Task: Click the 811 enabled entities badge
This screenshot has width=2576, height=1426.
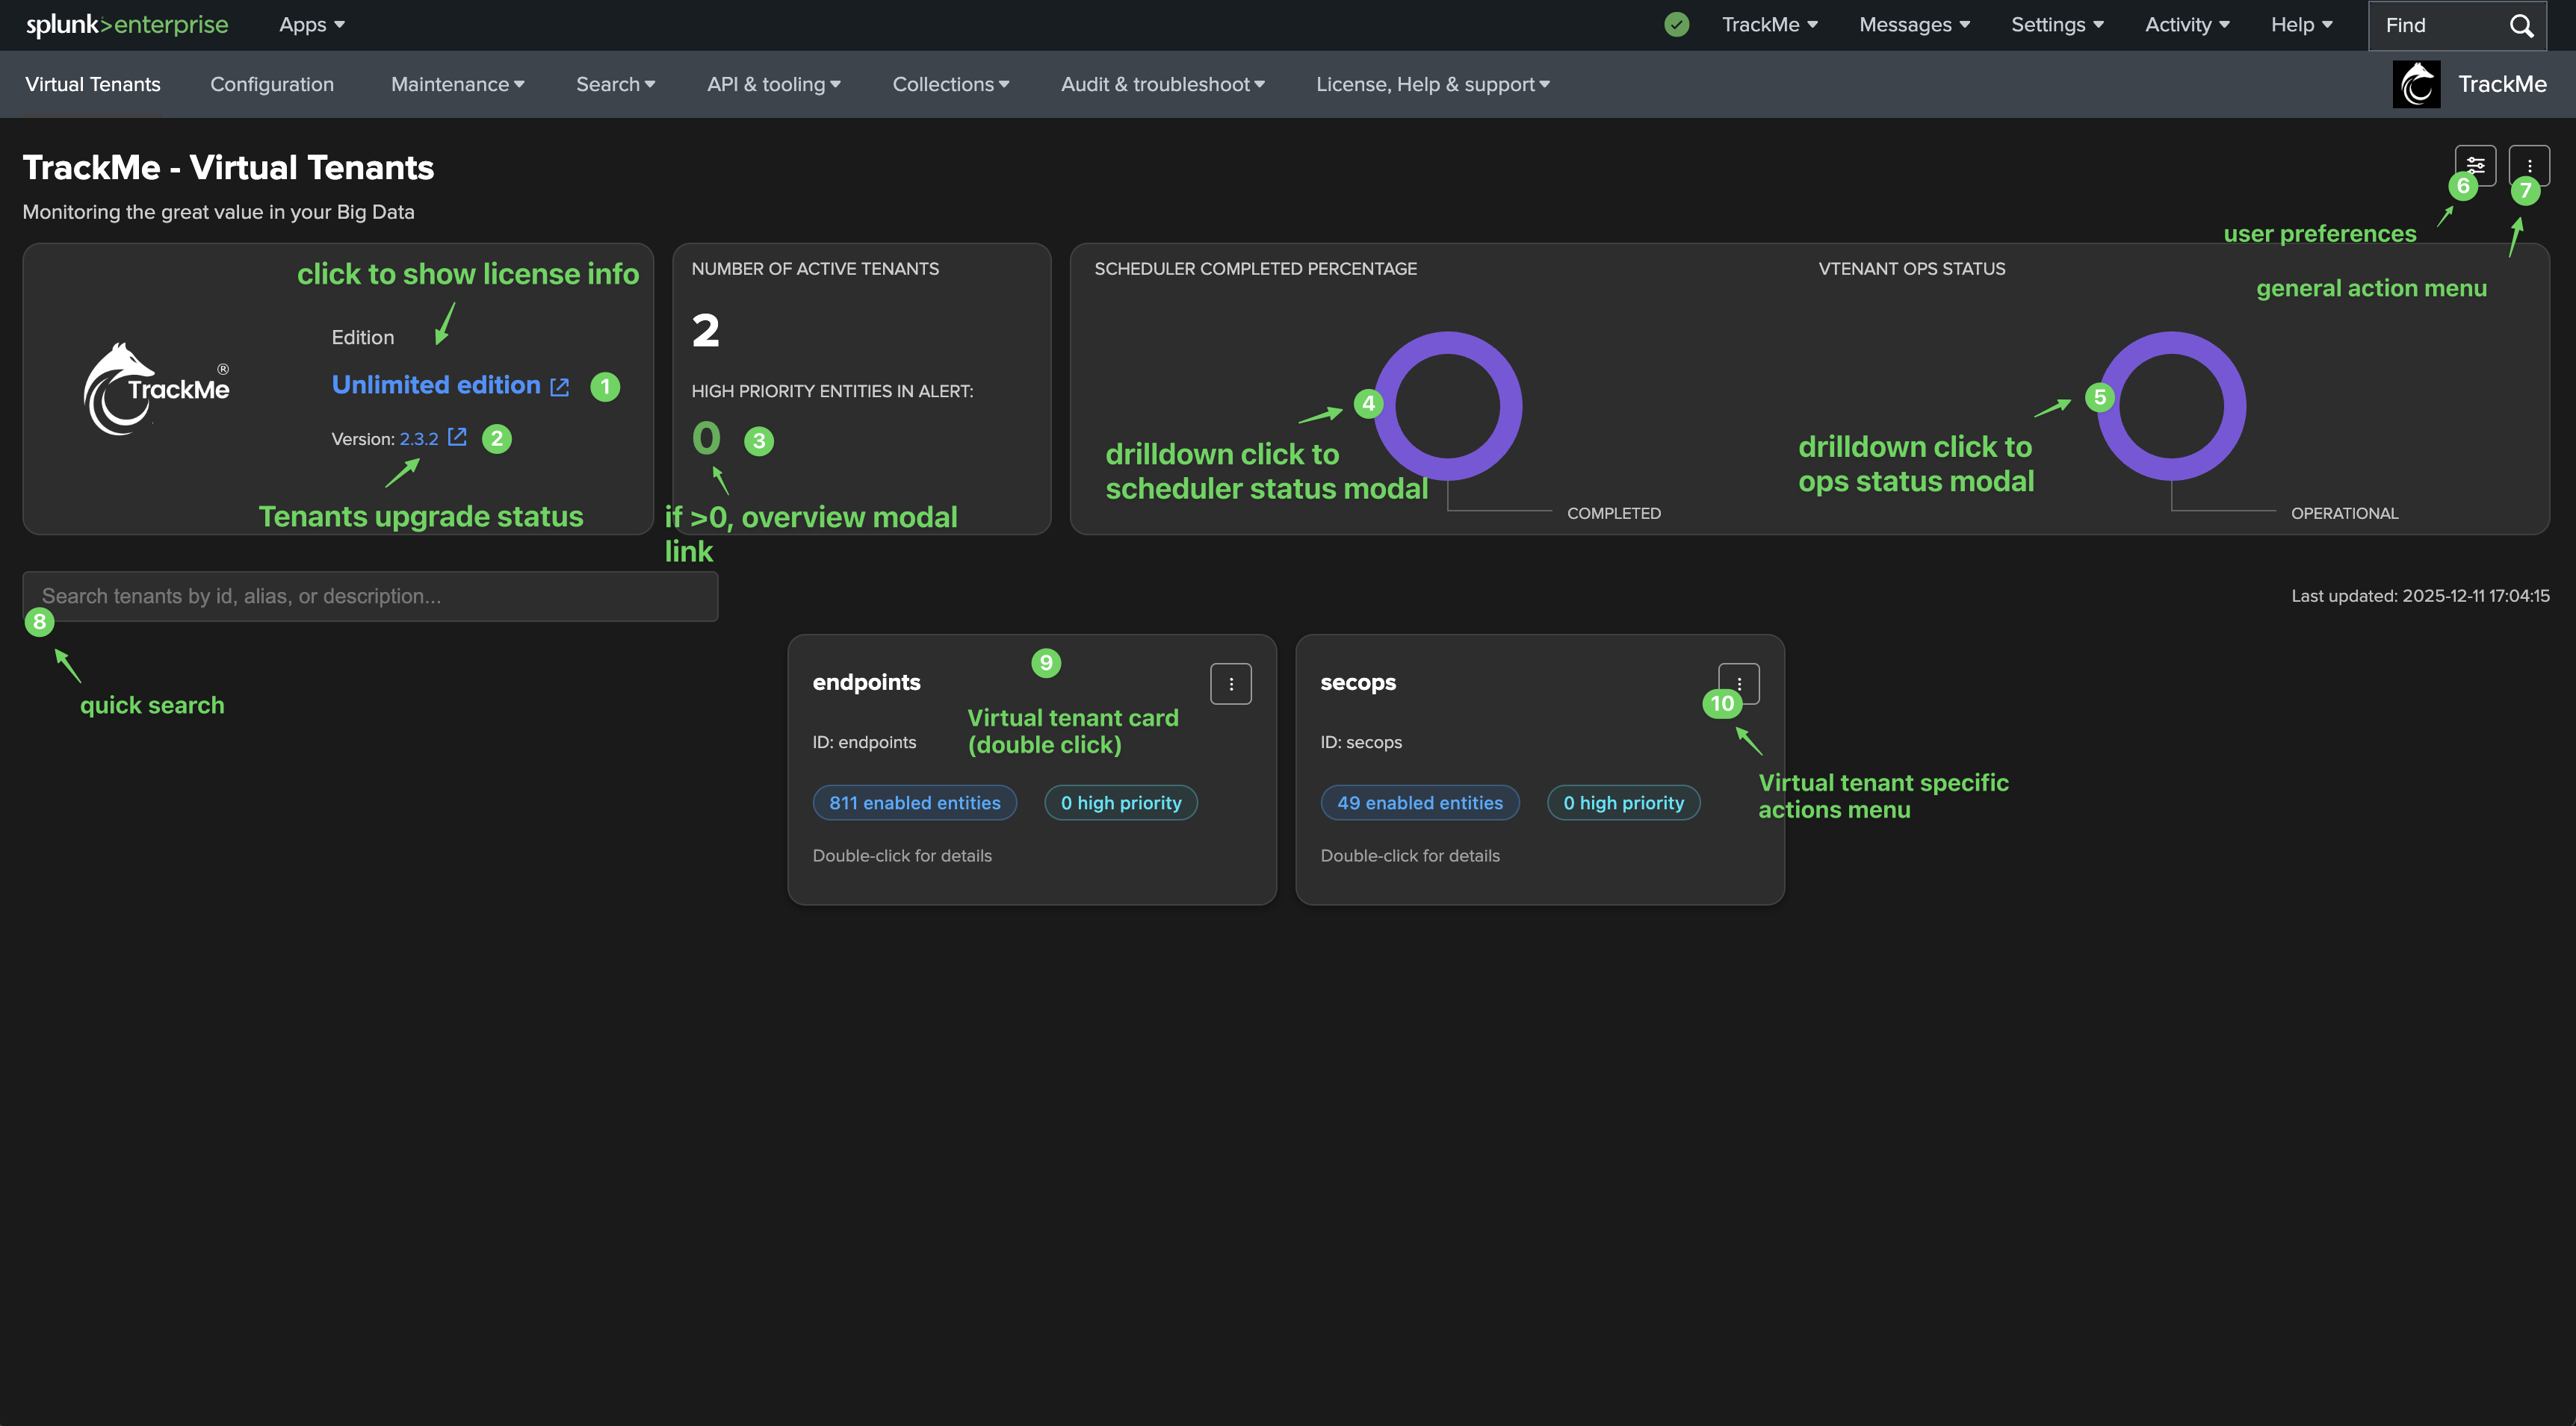Action: point(914,803)
